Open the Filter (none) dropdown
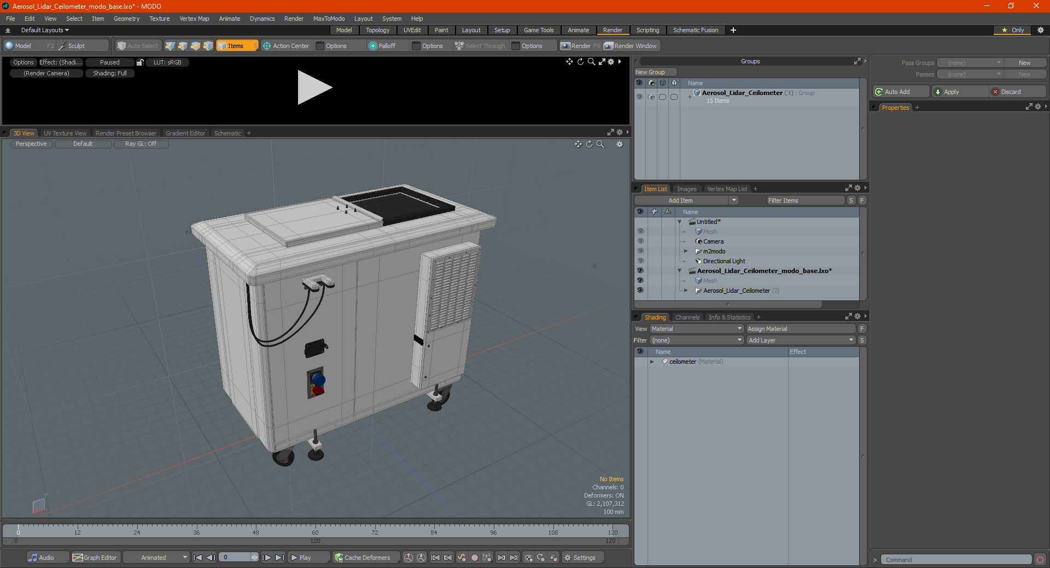 click(696, 340)
